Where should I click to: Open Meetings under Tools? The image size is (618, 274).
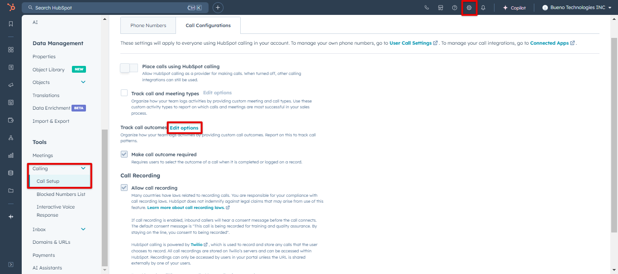click(43, 155)
